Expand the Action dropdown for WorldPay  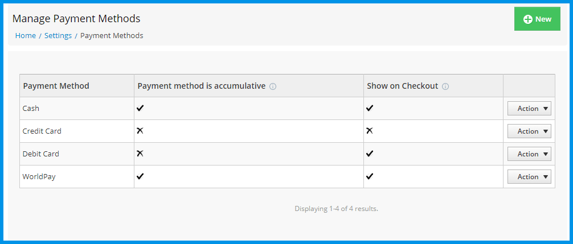(x=529, y=176)
